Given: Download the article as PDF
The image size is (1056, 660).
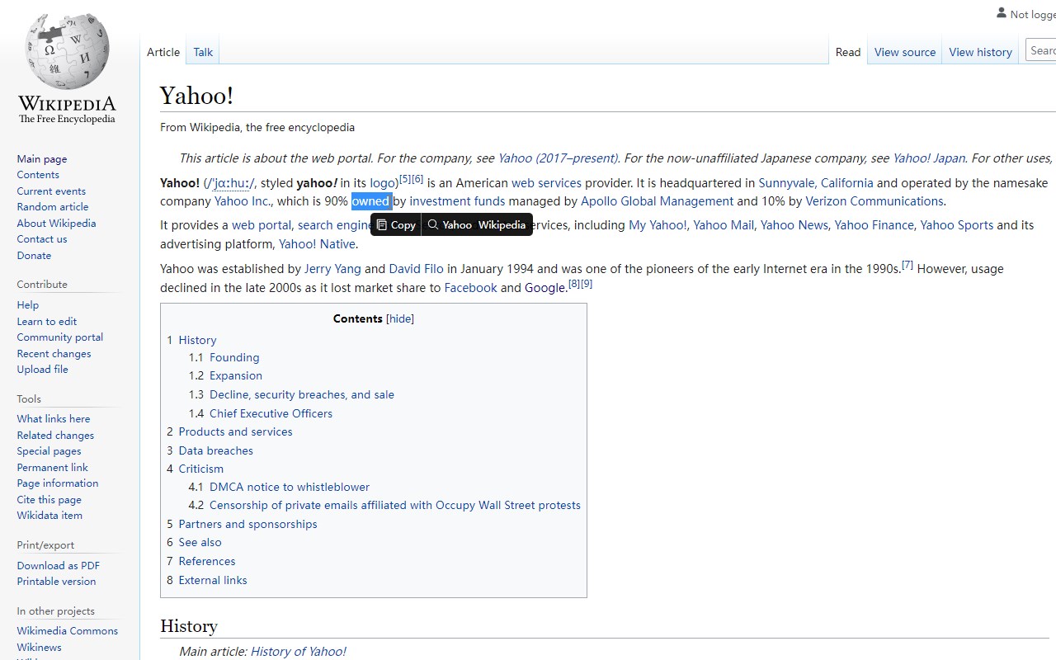Looking at the screenshot, I should click(x=59, y=566).
